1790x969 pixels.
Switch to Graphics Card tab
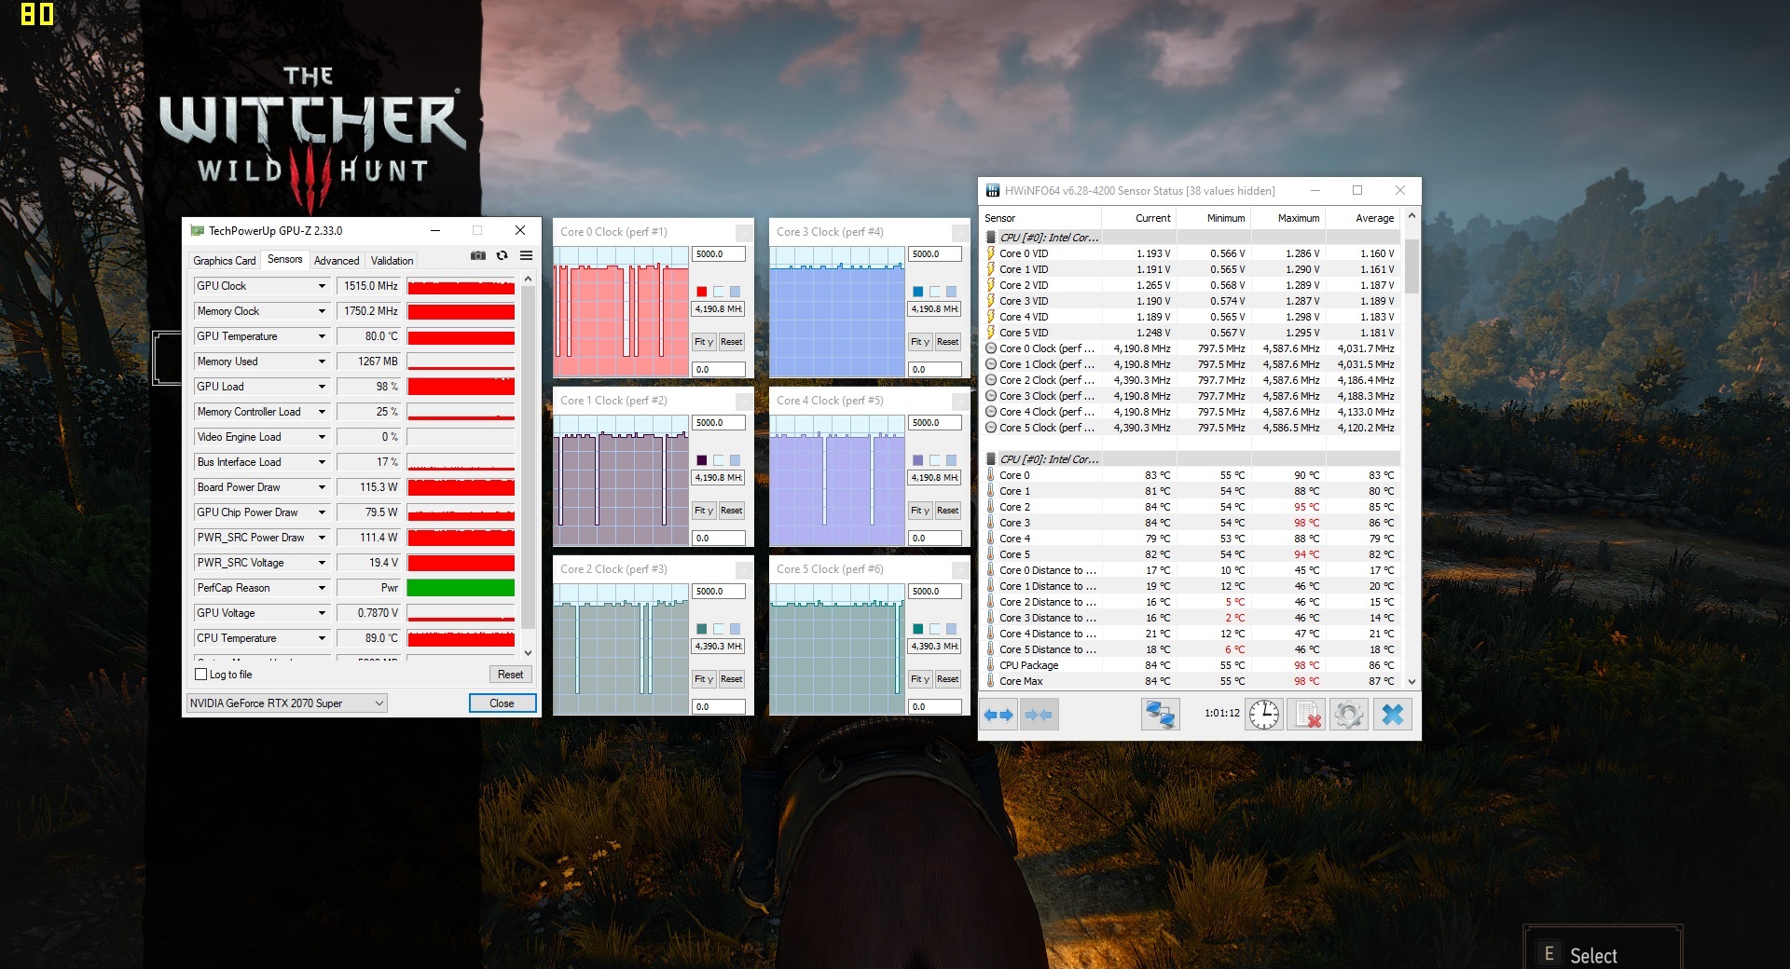pyautogui.click(x=224, y=261)
